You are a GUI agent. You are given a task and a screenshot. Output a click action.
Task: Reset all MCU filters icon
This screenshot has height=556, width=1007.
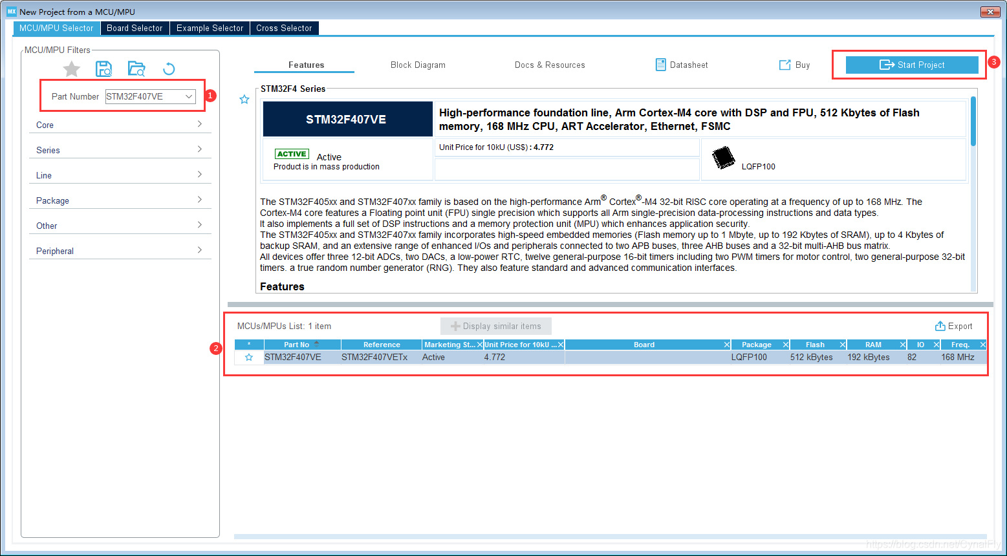[169, 69]
